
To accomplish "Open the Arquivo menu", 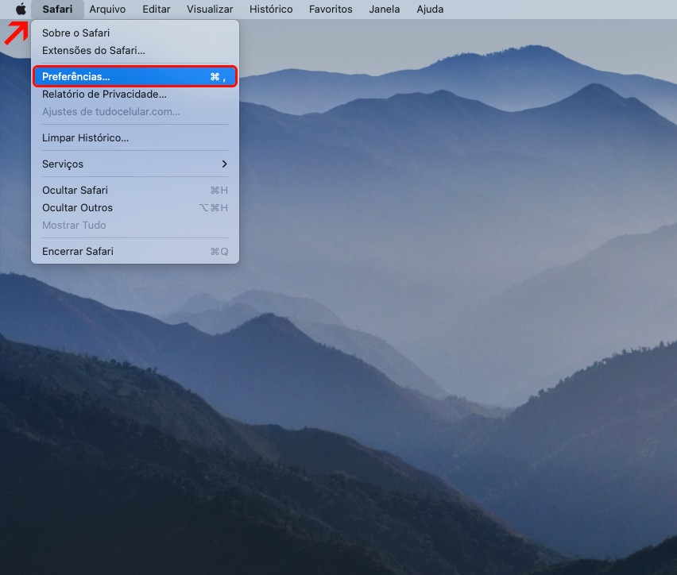I will [x=107, y=10].
